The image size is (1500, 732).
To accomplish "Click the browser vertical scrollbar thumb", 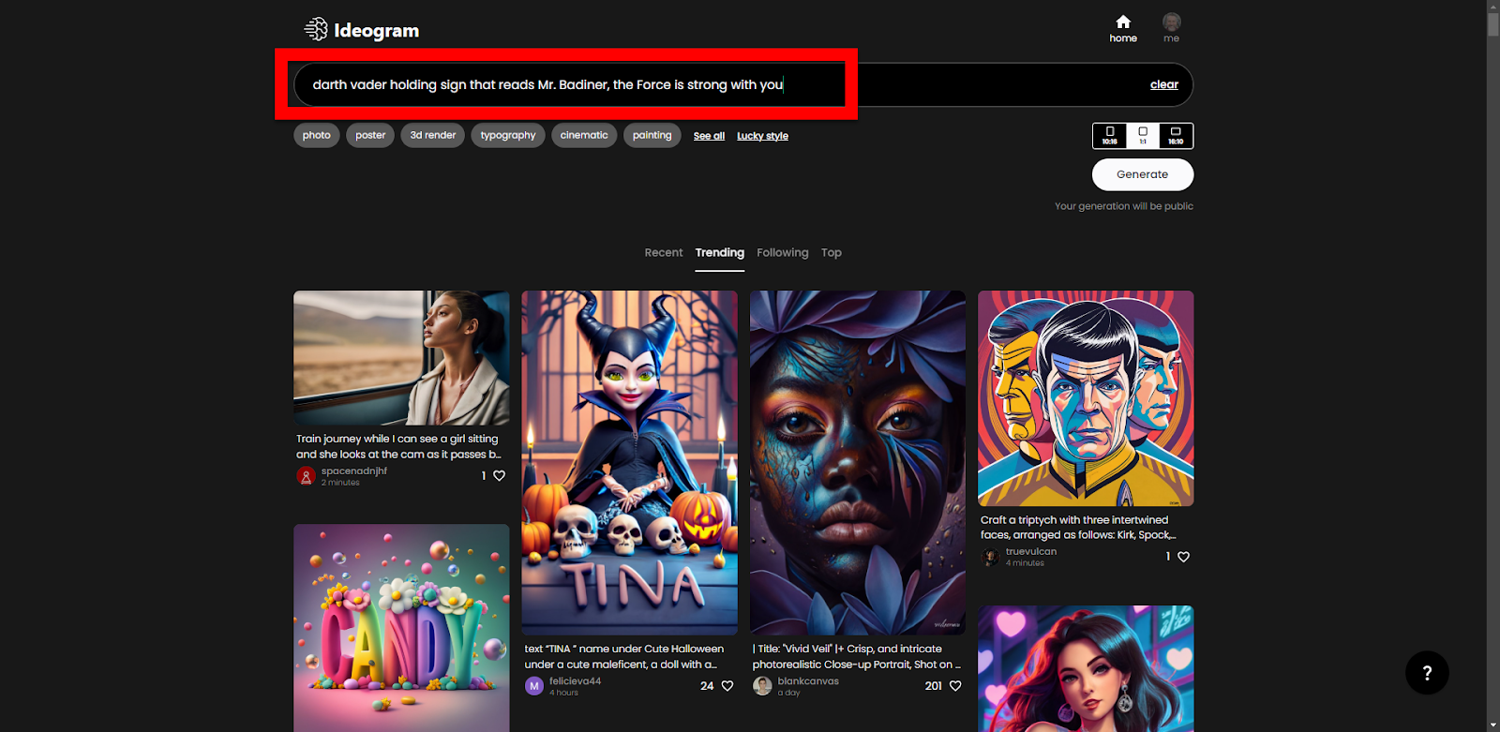I will click(1492, 24).
